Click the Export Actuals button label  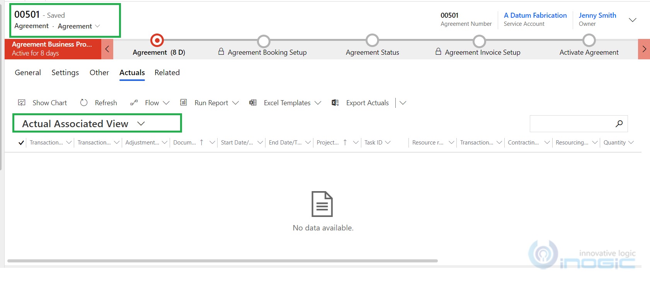(x=367, y=103)
